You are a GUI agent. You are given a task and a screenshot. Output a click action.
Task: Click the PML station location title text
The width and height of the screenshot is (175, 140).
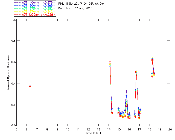pyautogui.click(x=81, y=4)
